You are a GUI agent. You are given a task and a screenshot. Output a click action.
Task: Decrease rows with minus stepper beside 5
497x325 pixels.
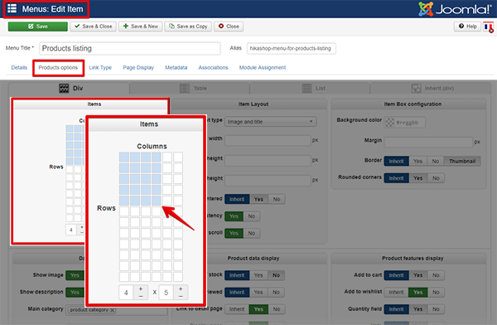pos(181,296)
